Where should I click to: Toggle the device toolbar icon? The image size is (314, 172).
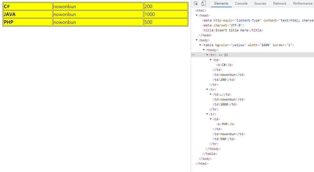click(x=204, y=3)
